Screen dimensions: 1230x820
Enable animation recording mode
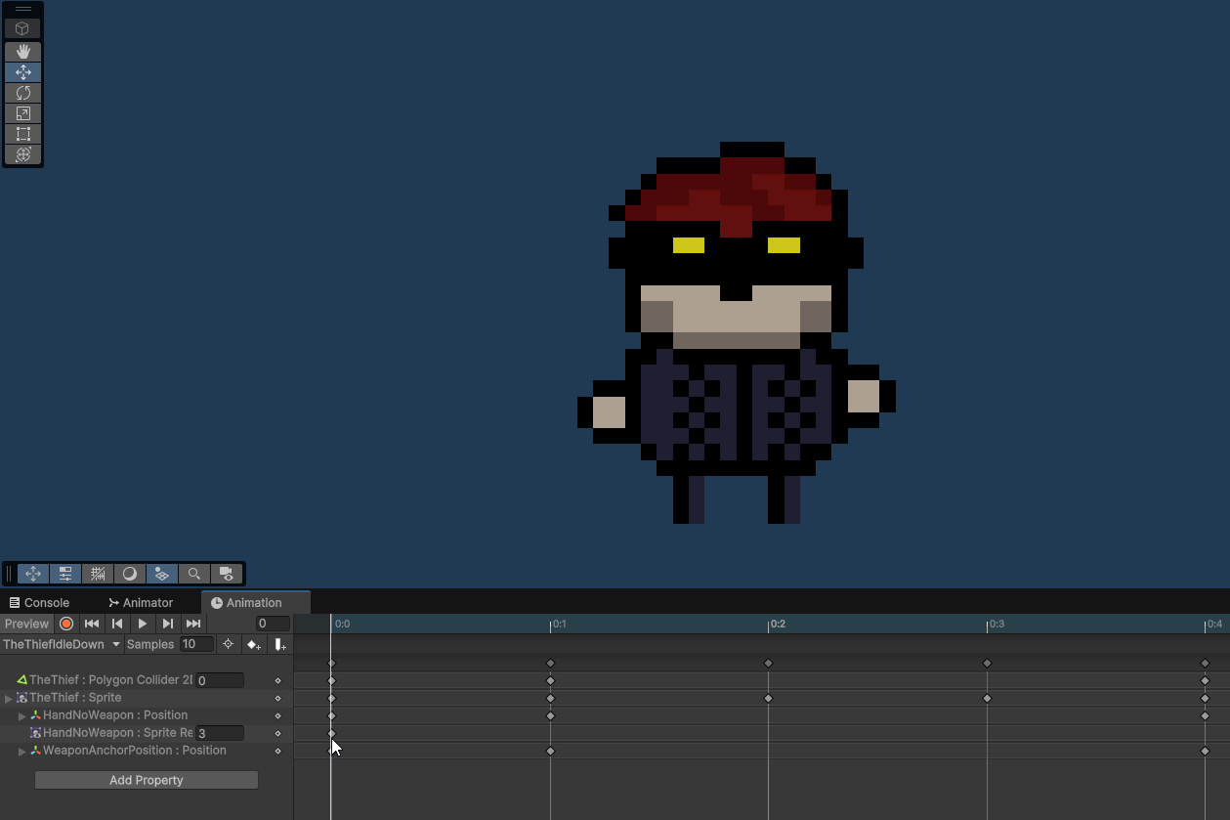(x=65, y=624)
